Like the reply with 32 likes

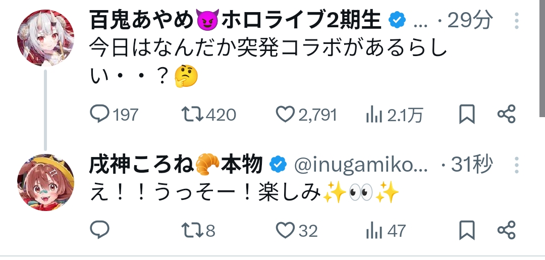285,231
